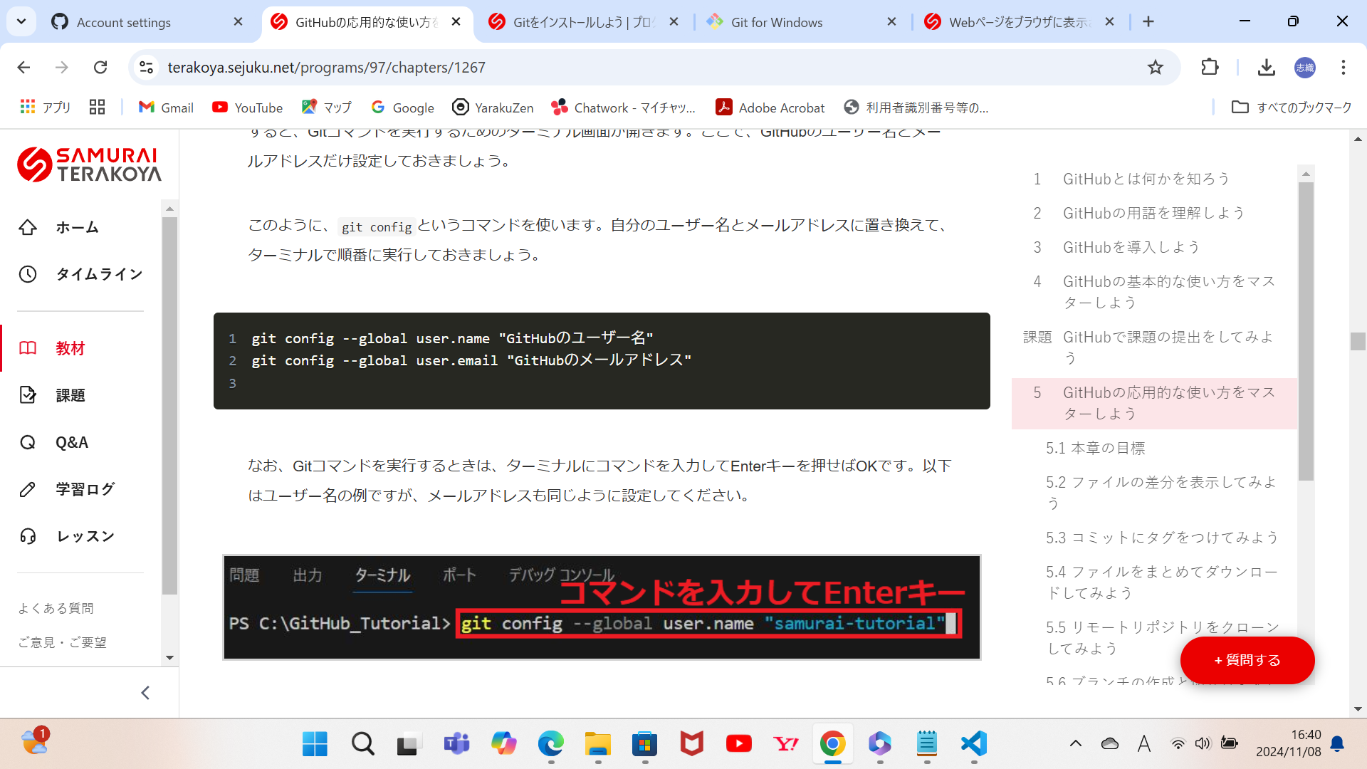The image size is (1367, 769).
Task: Open the YouTube bookmark
Action: [247, 108]
